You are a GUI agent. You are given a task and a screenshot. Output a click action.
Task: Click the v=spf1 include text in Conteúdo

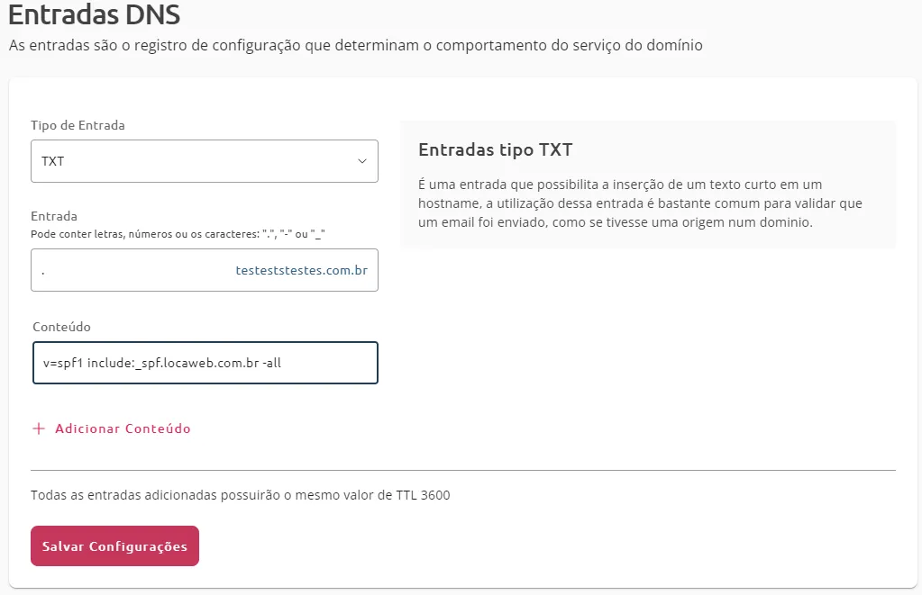tap(169, 363)
